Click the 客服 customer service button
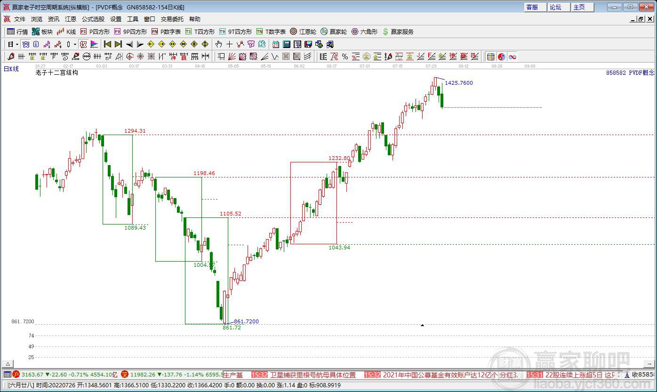The image size is (657, 392). point(536,7)
